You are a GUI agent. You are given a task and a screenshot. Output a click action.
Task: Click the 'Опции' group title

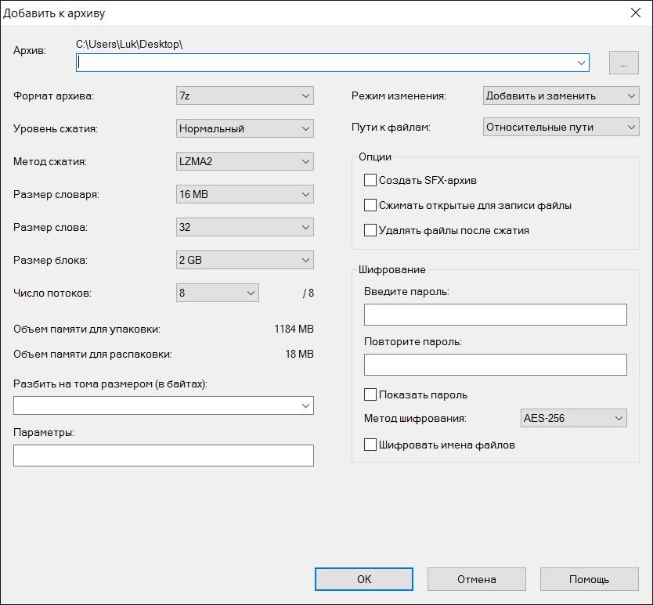click(x=375, y=157)
